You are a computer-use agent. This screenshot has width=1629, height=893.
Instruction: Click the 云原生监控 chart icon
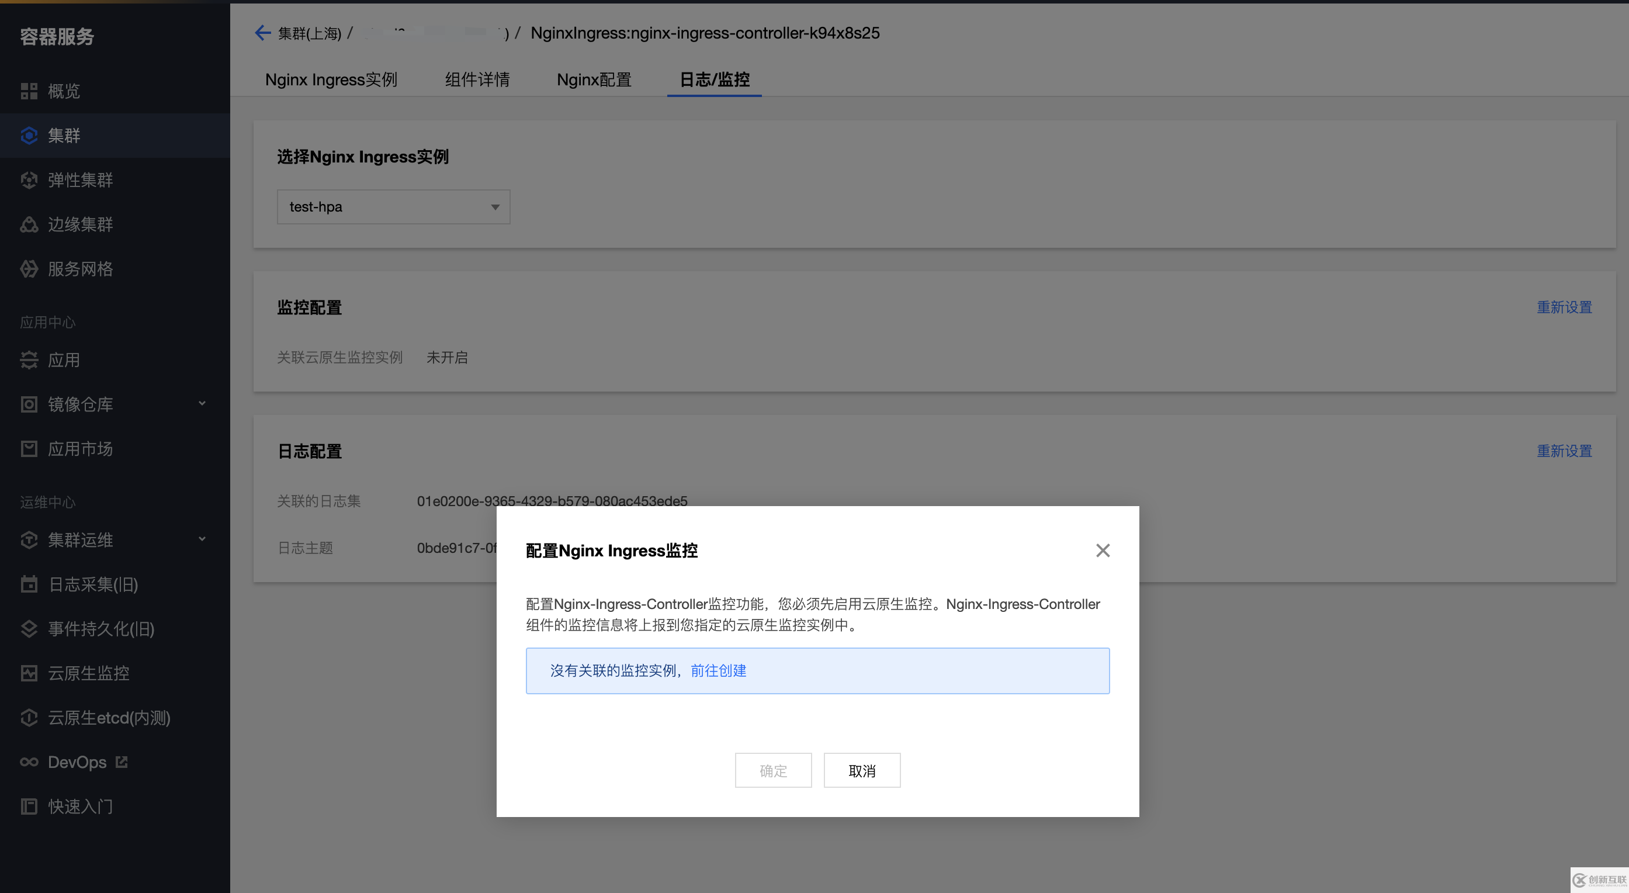(29, 673)
